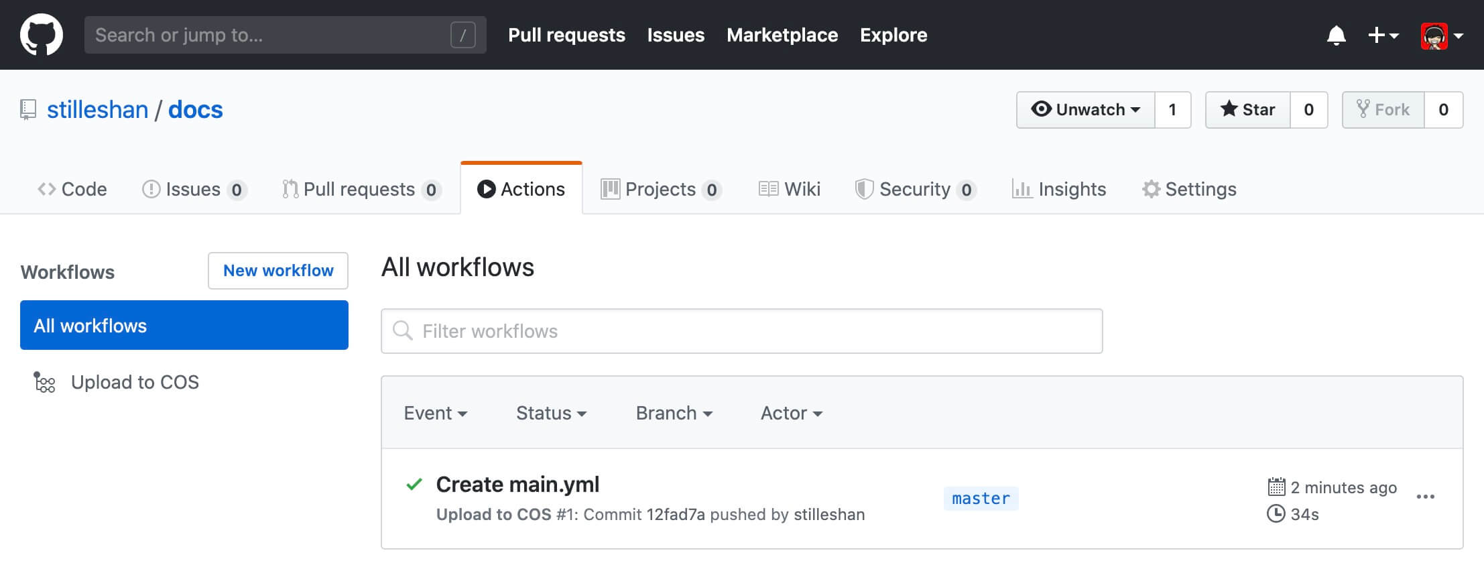Click the Filter workflows search field

click(x=741, y=331)
